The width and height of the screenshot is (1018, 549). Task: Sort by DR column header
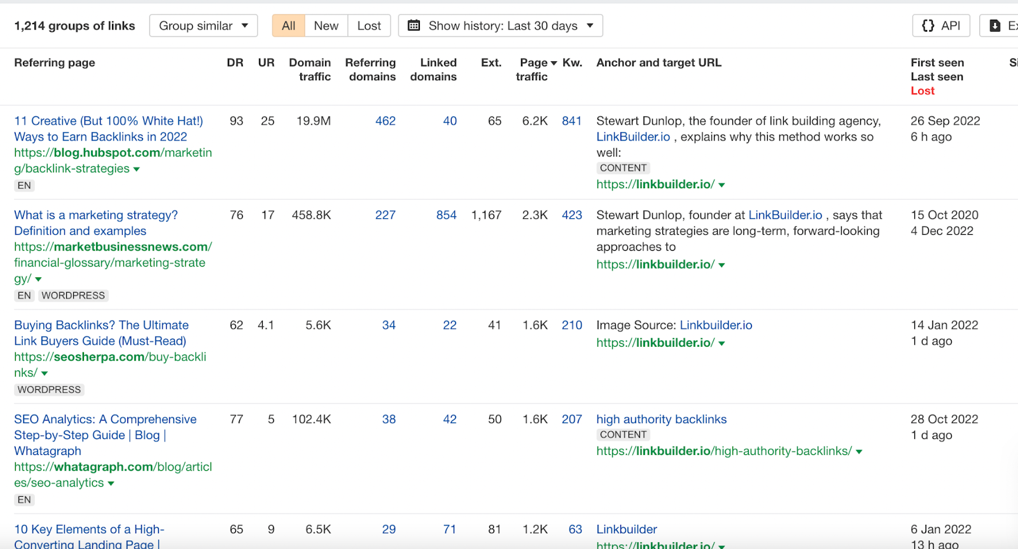[x=235, y=62]
